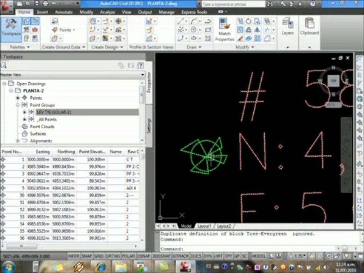
Task: Click the ViewCube TOP face
Action: coord(333,81)
